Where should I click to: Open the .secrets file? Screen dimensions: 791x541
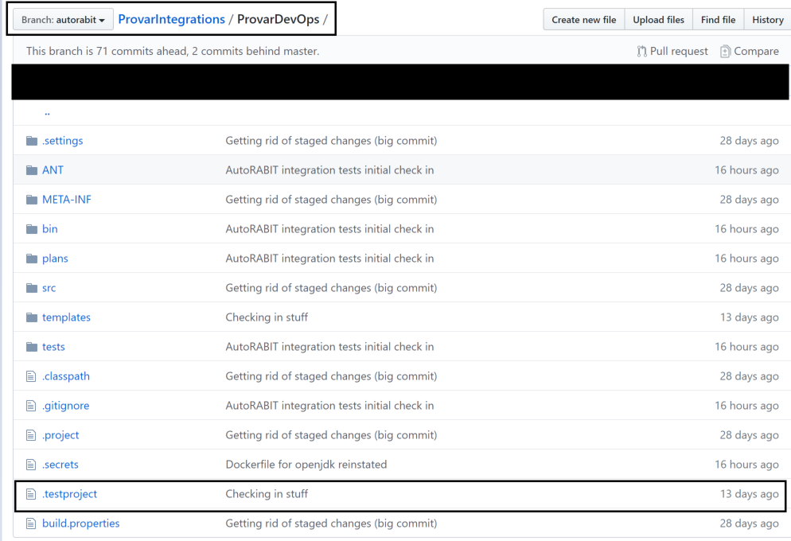(60, 465)
